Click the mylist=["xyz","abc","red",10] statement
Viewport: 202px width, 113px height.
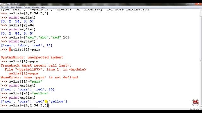(39, 37)
